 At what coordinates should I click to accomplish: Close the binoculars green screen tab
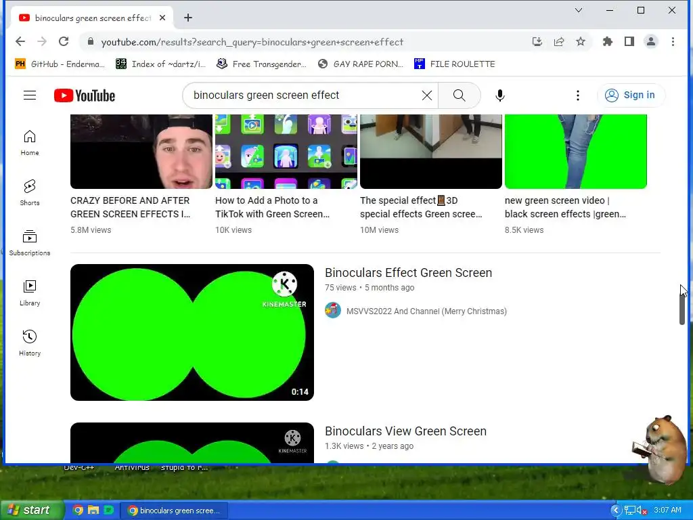(x=162, y=18)
